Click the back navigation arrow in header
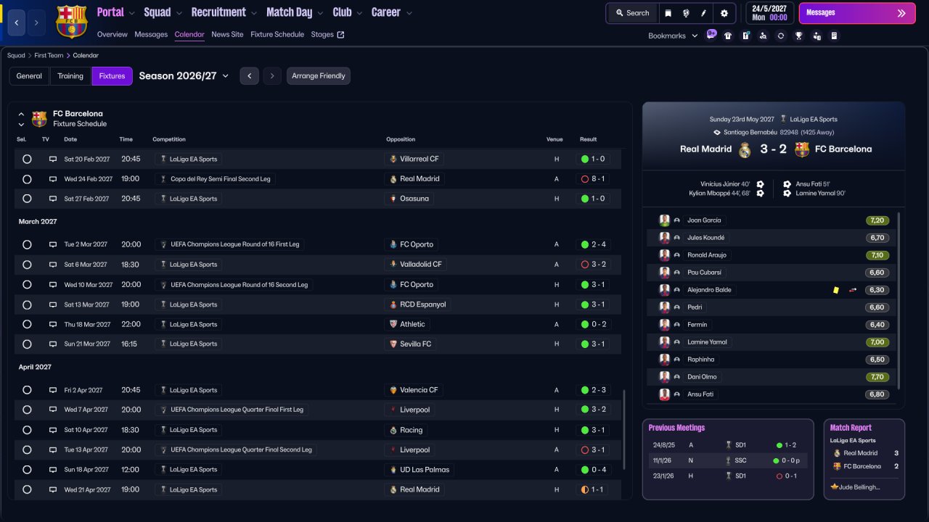Viewport: 929px width, 522px height. pyautogui.click(x=16, y=23)
